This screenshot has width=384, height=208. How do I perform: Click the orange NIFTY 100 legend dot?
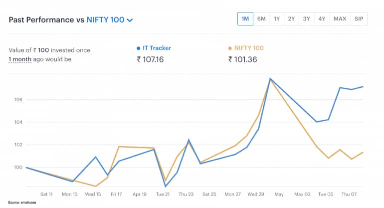tap(230, 48)
